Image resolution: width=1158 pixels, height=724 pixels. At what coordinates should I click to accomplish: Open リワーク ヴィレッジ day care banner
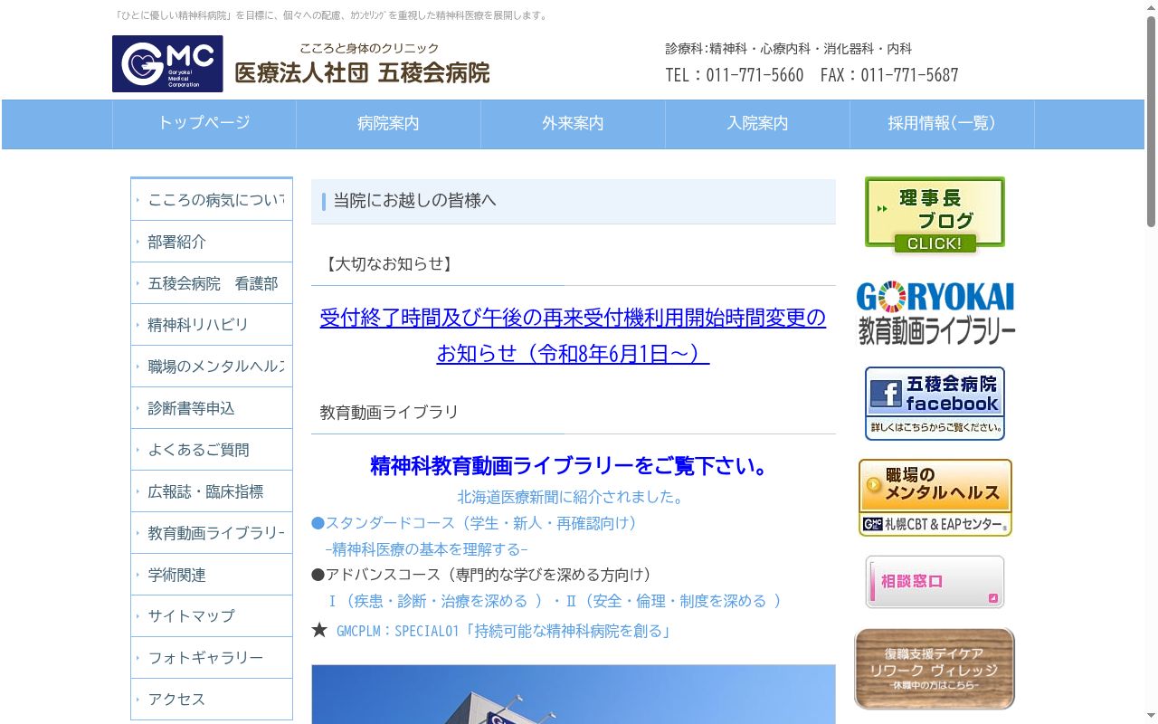pyautogui.click(x=935, y=669)
